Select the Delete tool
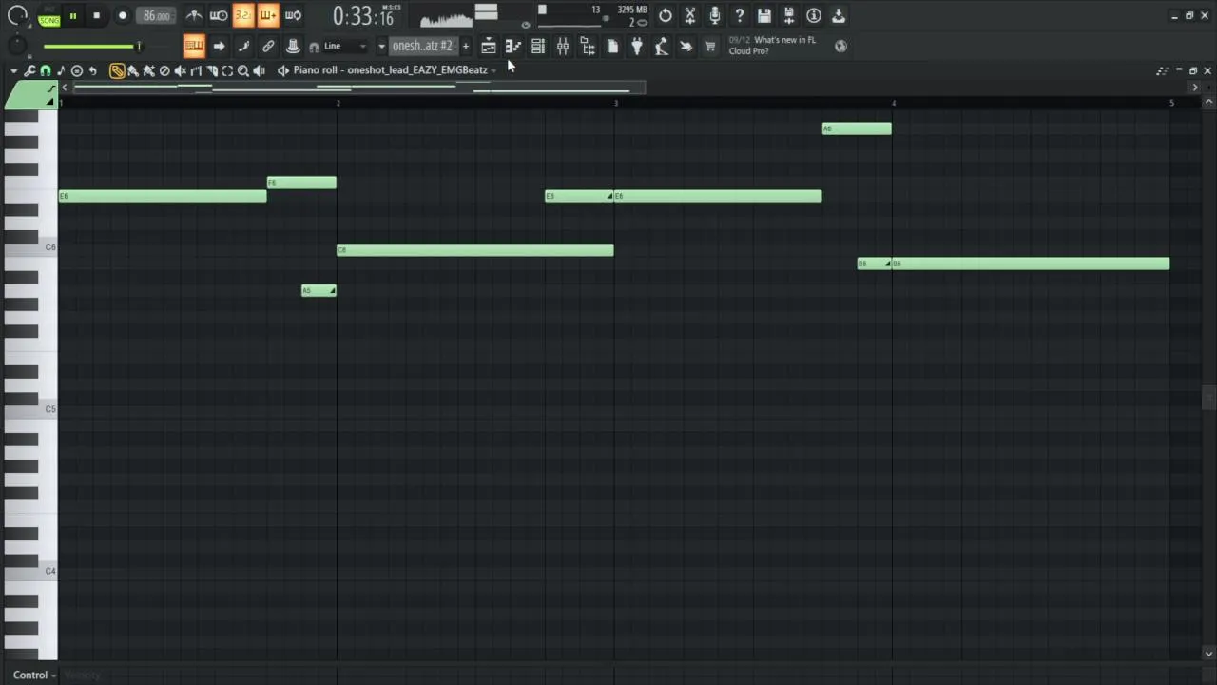This screenshot has width=1217, height=685. coord(164,70)
